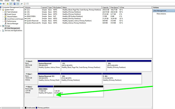Select the 1.86 GB Unallocated block on Disk 2
Image resolution: width=175 pixels, height=109 pixels.
click(78, 91)
